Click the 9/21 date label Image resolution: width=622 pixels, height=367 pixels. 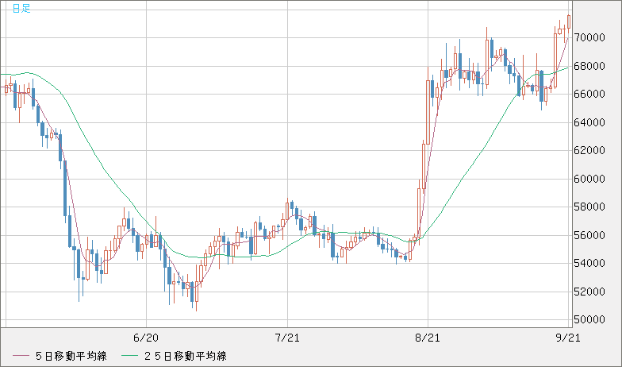568,338
